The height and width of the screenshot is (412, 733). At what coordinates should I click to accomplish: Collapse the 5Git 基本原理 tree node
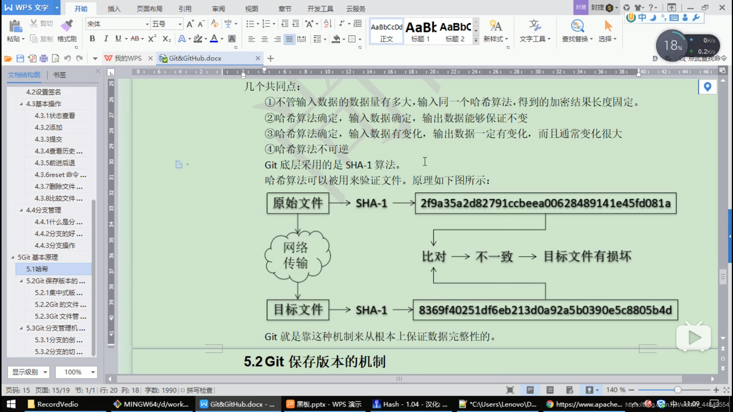pos(13,257)
